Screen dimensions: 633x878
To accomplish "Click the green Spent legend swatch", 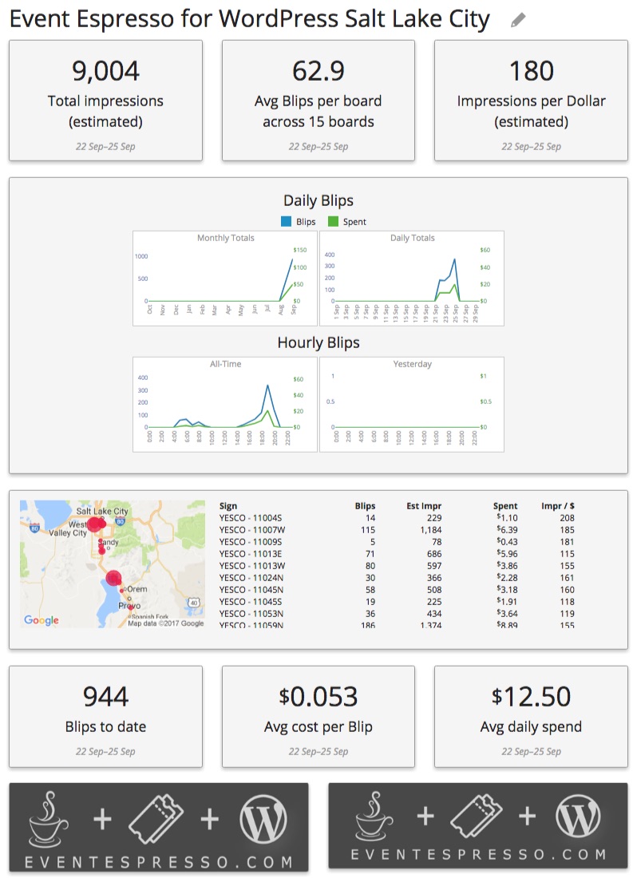I will [x=334, y=222].
